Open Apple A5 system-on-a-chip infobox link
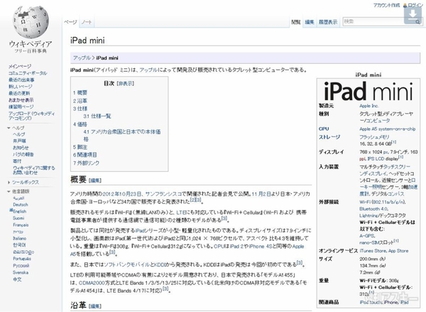Screen dimensions: 426x312 [x=388, y=129]
